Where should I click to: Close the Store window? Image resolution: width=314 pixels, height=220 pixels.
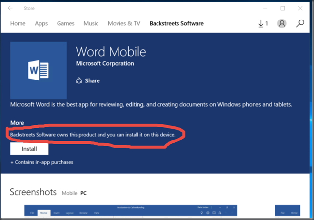point(300,8)
